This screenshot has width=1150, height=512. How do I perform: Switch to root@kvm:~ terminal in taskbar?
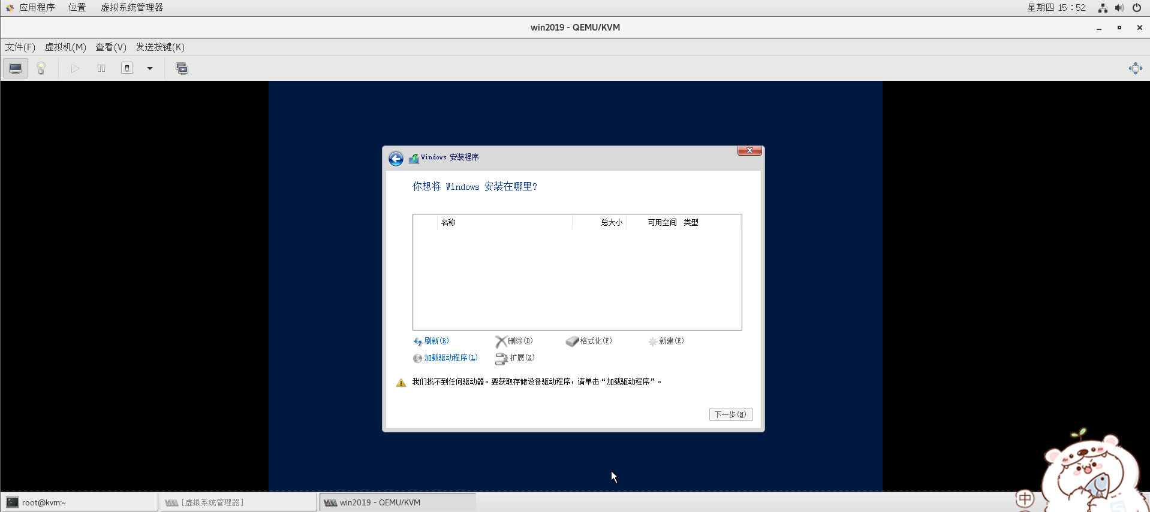pos(79,502)
